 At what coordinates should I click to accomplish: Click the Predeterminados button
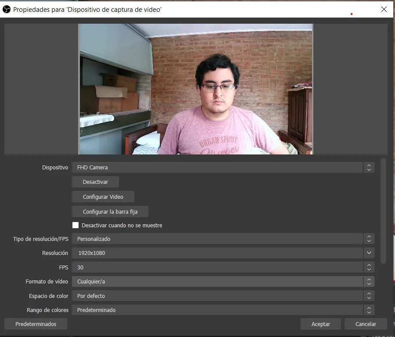point(36,324)
